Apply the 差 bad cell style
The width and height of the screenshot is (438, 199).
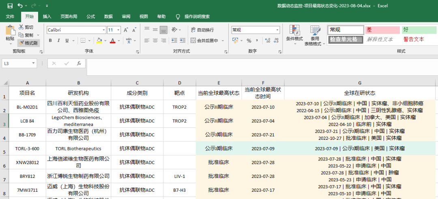tap(382, 30)
